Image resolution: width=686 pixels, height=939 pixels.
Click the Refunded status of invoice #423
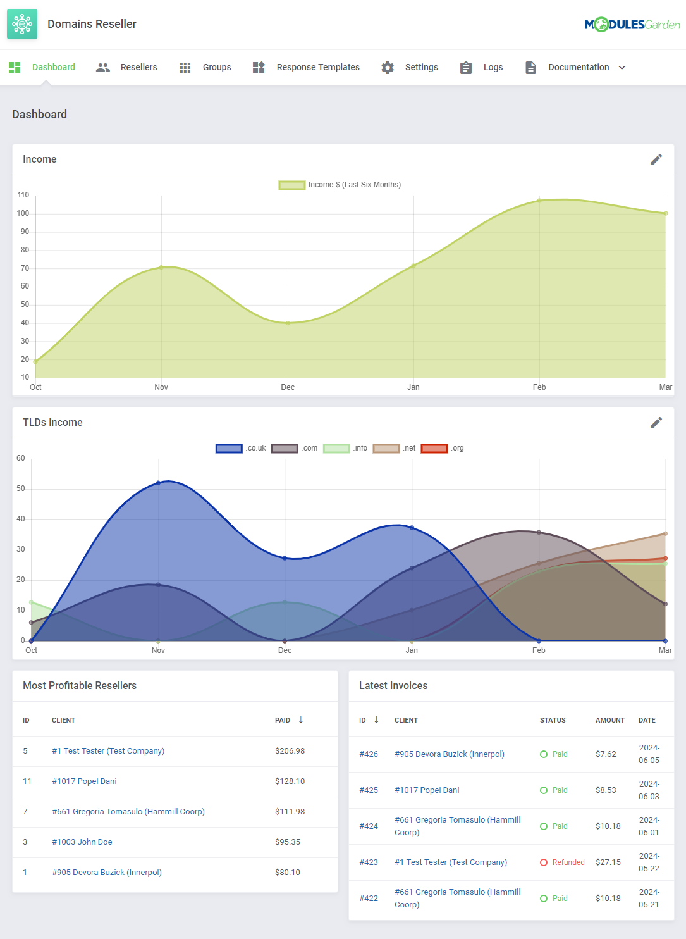tap(562, 862)
